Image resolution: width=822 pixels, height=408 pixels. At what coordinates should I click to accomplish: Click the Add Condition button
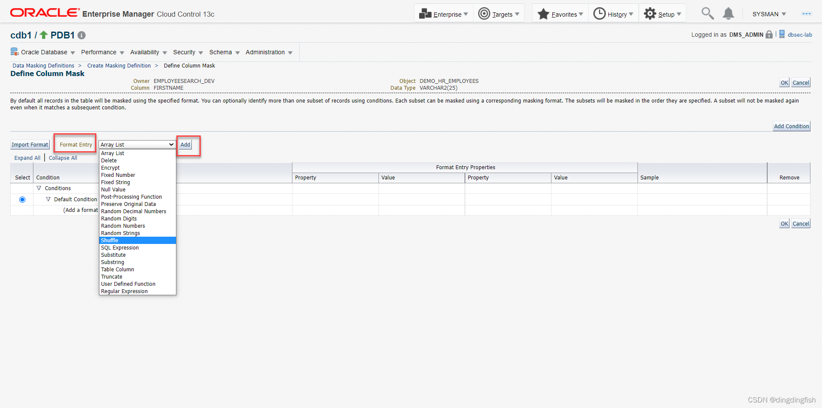(791, 126)
